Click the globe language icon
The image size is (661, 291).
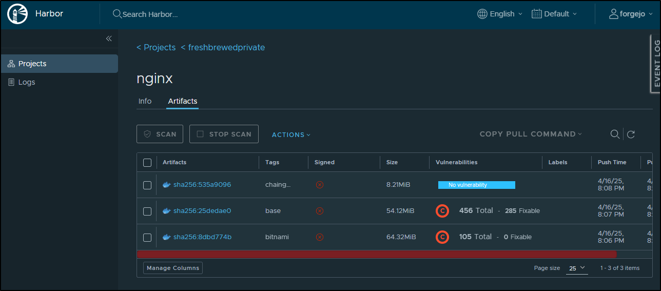[x=482, y=14]
